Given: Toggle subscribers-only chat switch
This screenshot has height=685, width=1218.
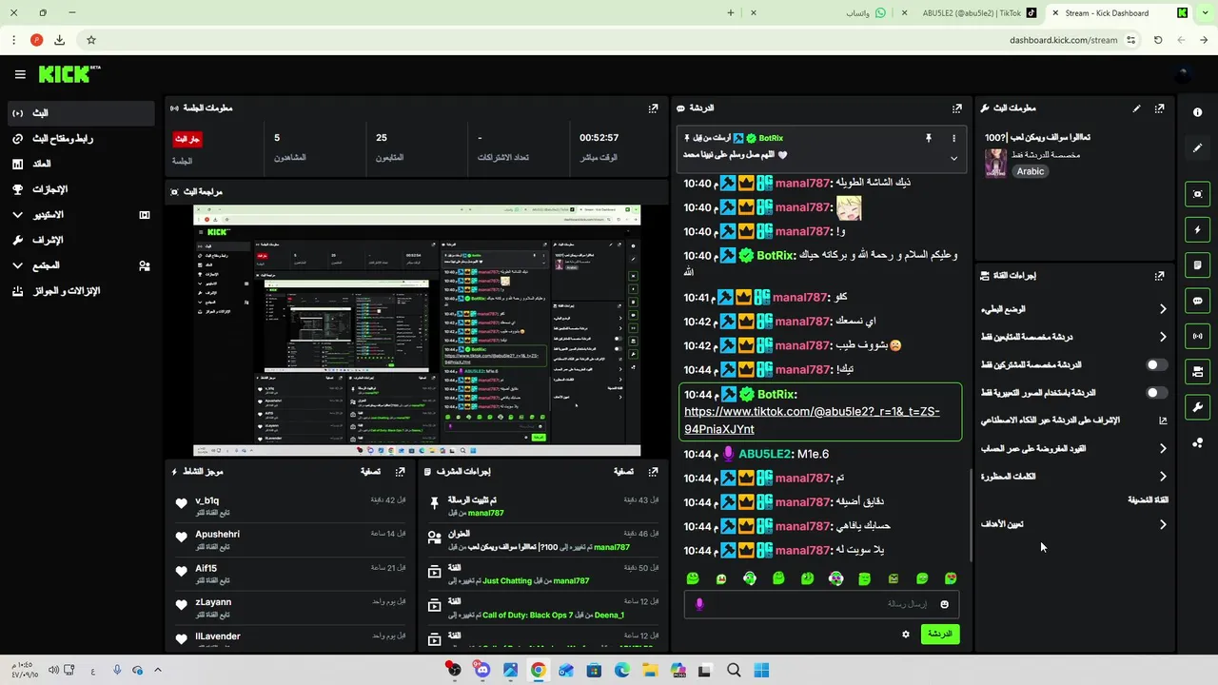Looking at the screenshot, I should (x=1156, y=365).
